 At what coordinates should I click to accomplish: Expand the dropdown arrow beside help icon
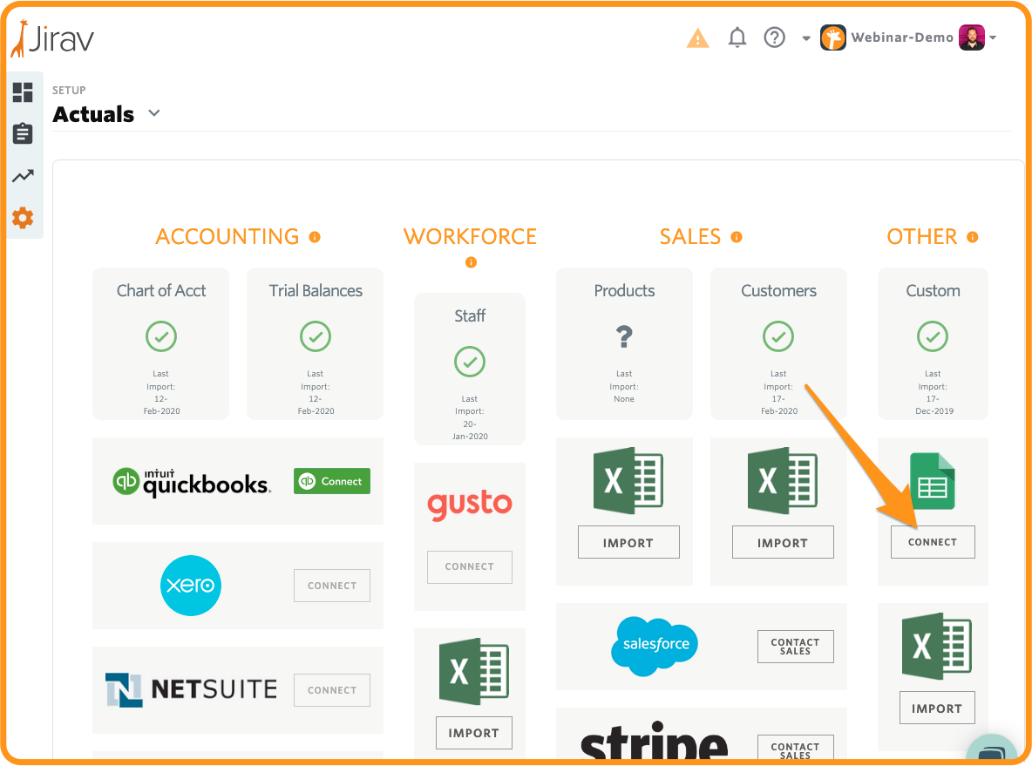(x=806, y=38)
